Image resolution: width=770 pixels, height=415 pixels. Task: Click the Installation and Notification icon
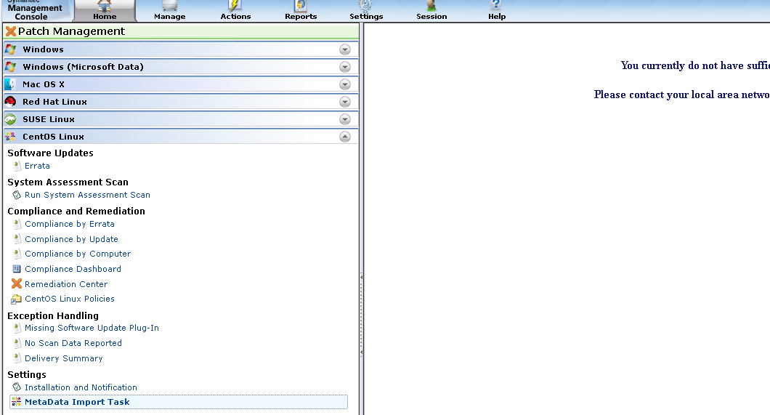[17, 387]
